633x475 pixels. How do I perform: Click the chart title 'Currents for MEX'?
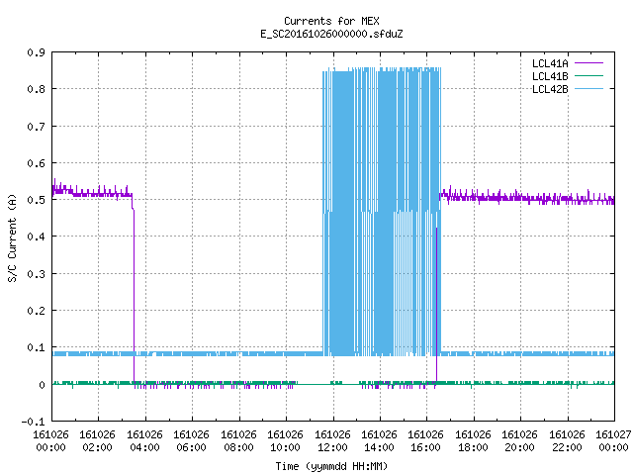tap(331, 21)
